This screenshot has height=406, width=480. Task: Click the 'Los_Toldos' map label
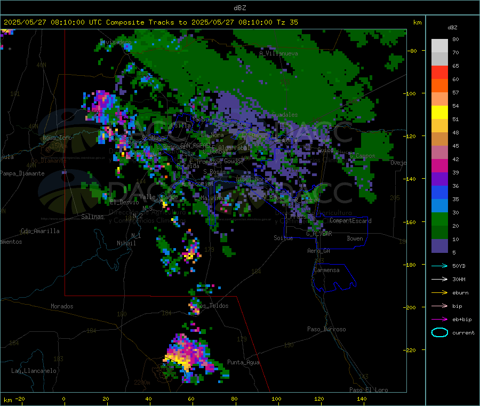pyautogui.click(x=212, y=306)
